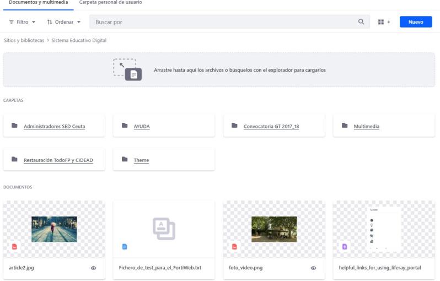Select Fichero_de_test_para_el_FortiWeb.txt file name
This screenshot has width=440, height=281.
(x=160, y=268)
